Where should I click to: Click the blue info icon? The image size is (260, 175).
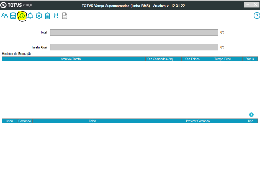point(251,115)
